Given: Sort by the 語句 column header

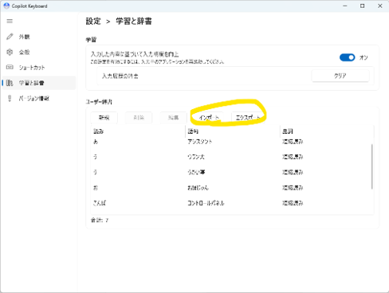Looking at the screenshot, I should pos(193,131).
